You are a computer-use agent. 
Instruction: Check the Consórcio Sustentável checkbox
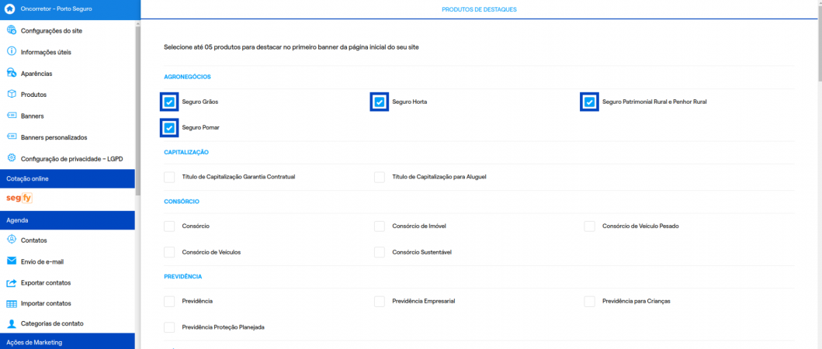pyautogui.click(x=380, y=252)
